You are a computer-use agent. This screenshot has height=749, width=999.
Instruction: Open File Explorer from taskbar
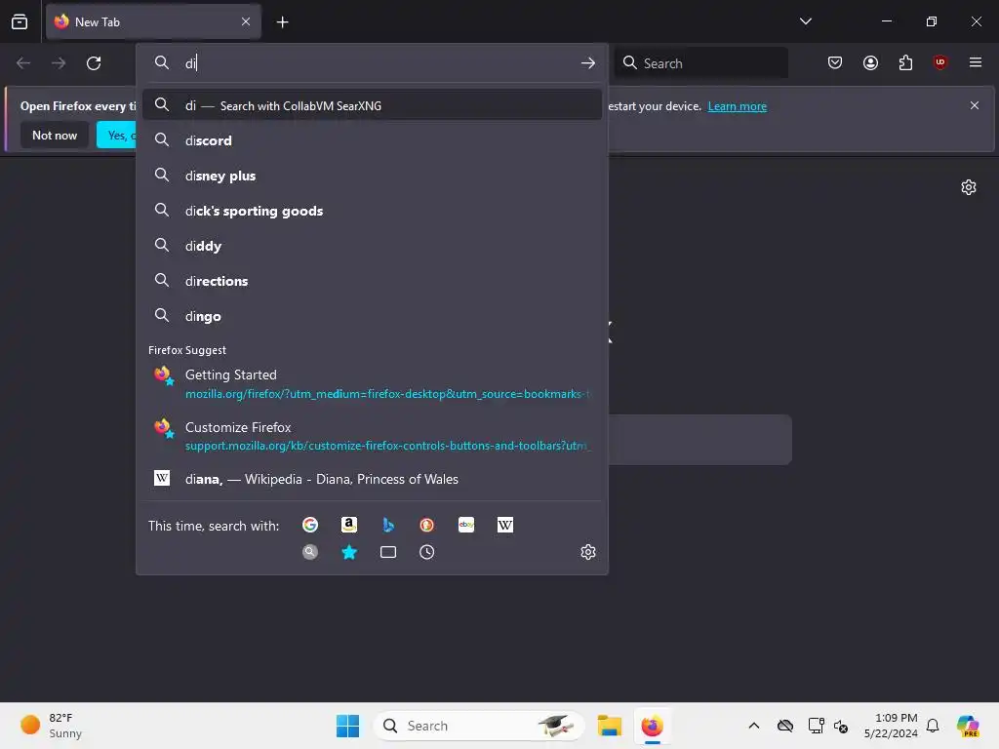pos(610,726)
